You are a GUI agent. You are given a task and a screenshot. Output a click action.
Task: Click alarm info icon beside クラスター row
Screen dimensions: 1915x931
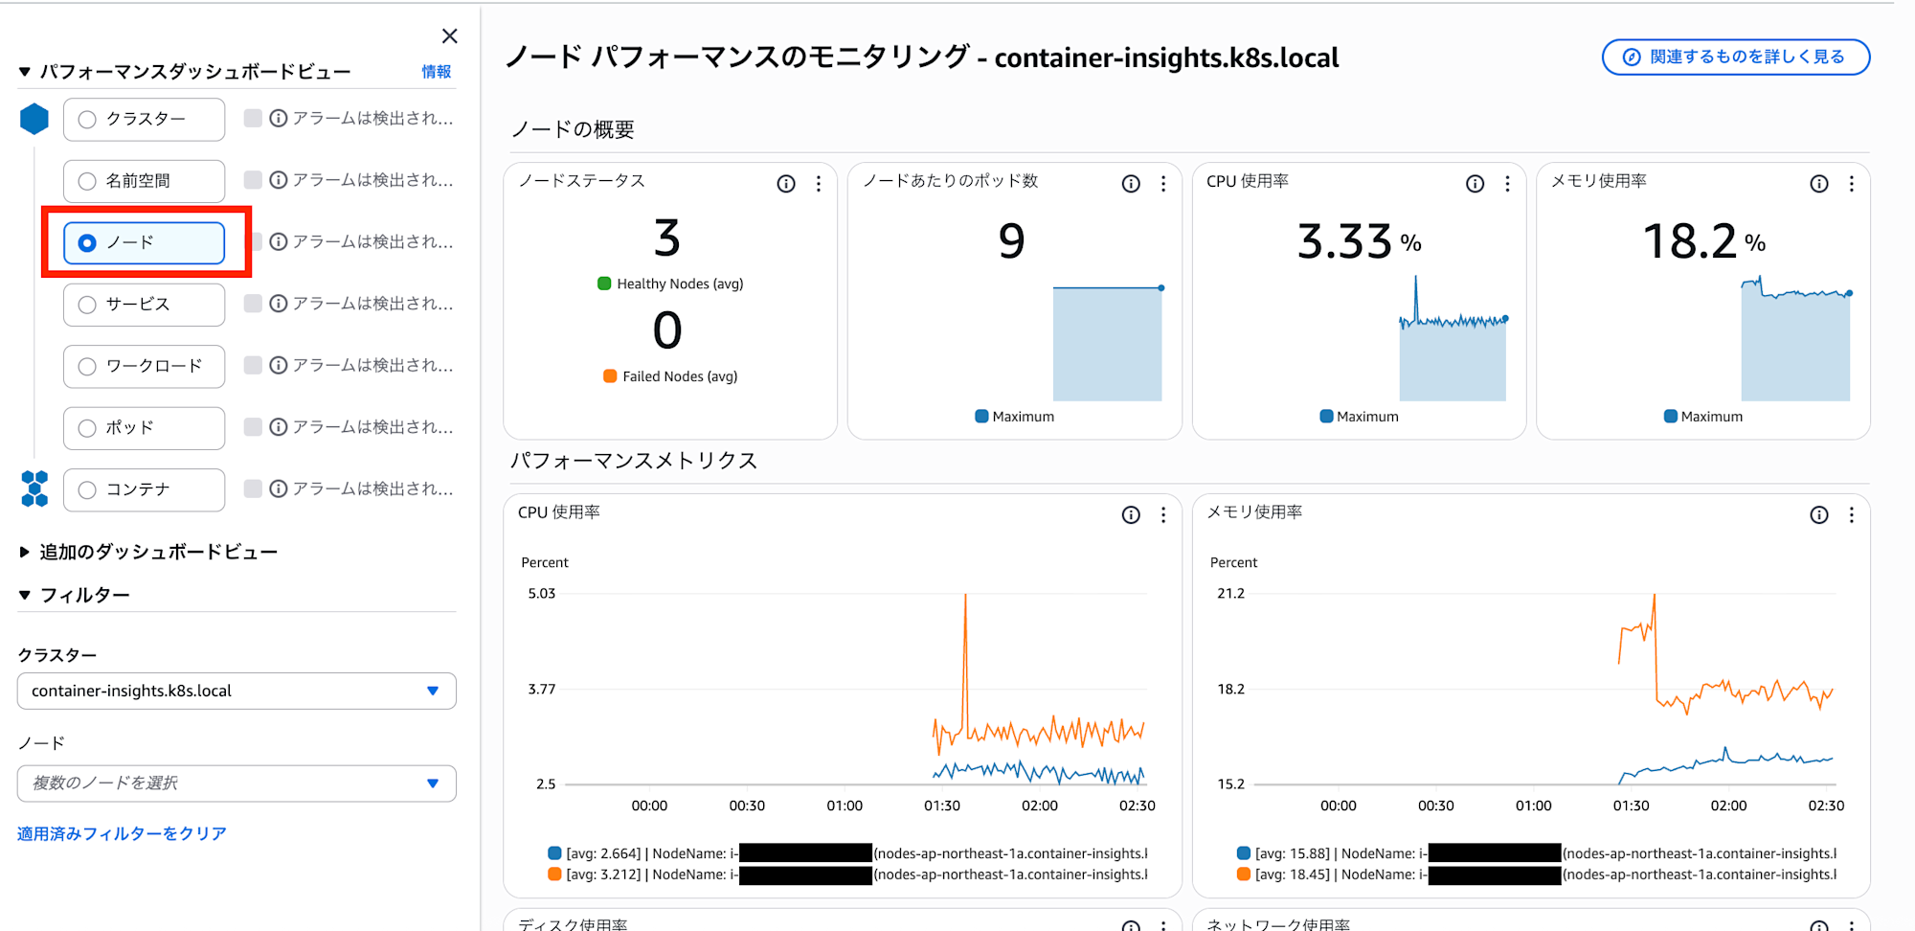coord(279,119)
